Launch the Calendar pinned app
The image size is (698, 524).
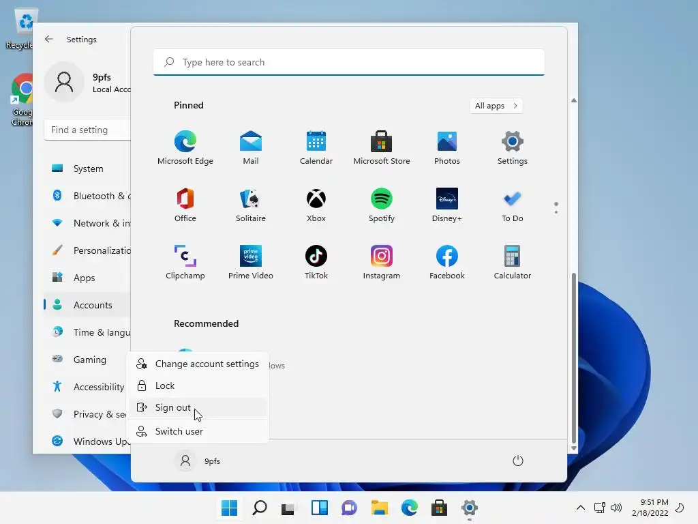click(x=316, y=147)
